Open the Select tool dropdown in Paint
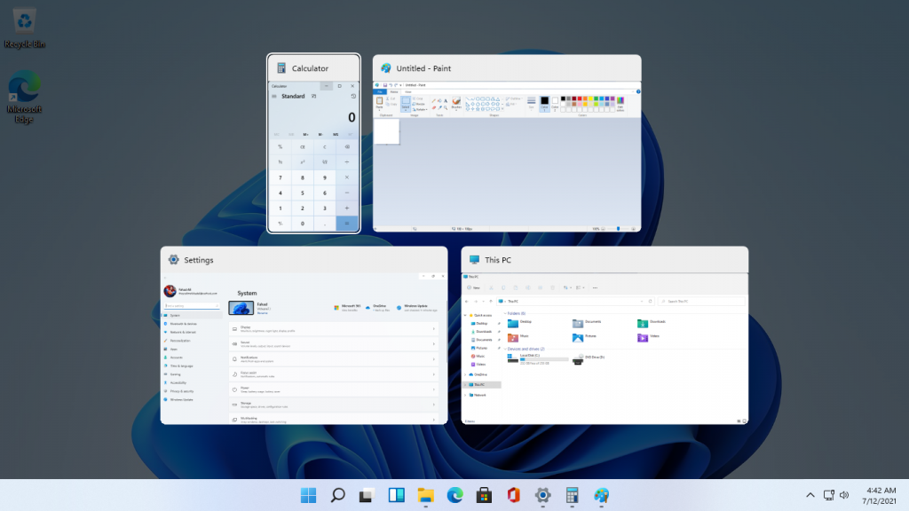The width and height of the screenshot is (909, 511). [407, 108]
